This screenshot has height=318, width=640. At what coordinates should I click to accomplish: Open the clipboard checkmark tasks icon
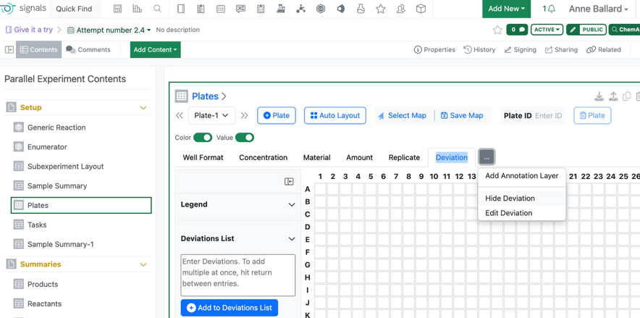click(261, 9)
